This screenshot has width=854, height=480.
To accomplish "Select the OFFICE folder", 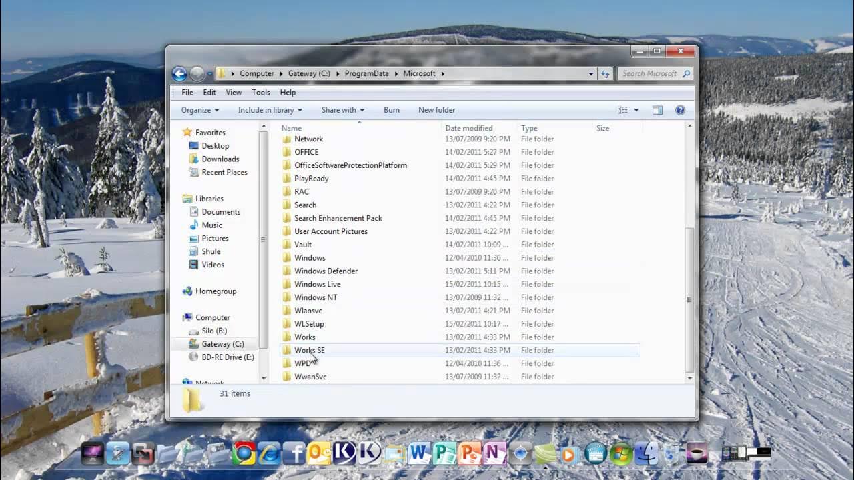I will [x=306, y=152].
